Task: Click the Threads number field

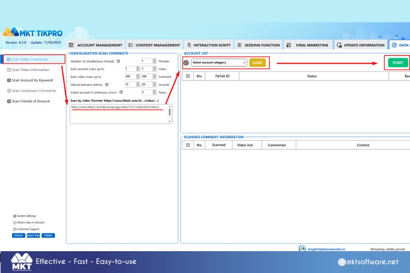Action: [x=147, y=61]
